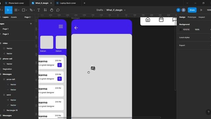Edit the background opacity 100% field
Viewport: 211px width, 119px height.
pos(197,29)
